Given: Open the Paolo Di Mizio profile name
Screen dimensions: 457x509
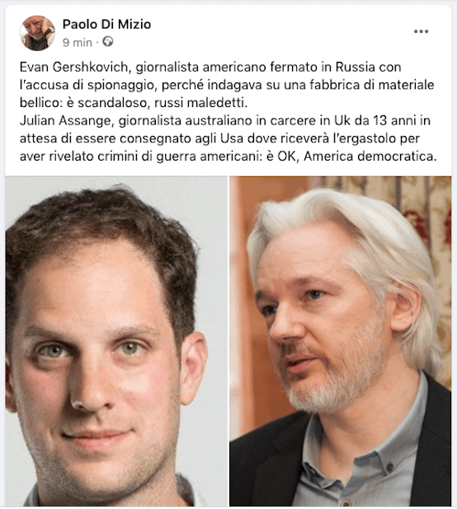Looking at the screenshot, I should coord(106,24).
